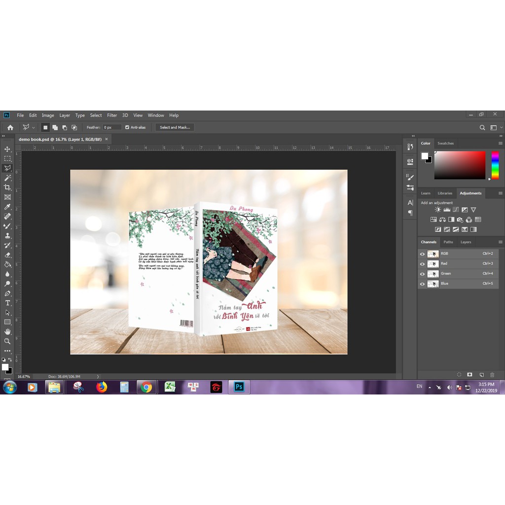Click the hue spectrum slider
Image resolution: width=505 pixels, height=505 pixels.
[x=495, y=165]
